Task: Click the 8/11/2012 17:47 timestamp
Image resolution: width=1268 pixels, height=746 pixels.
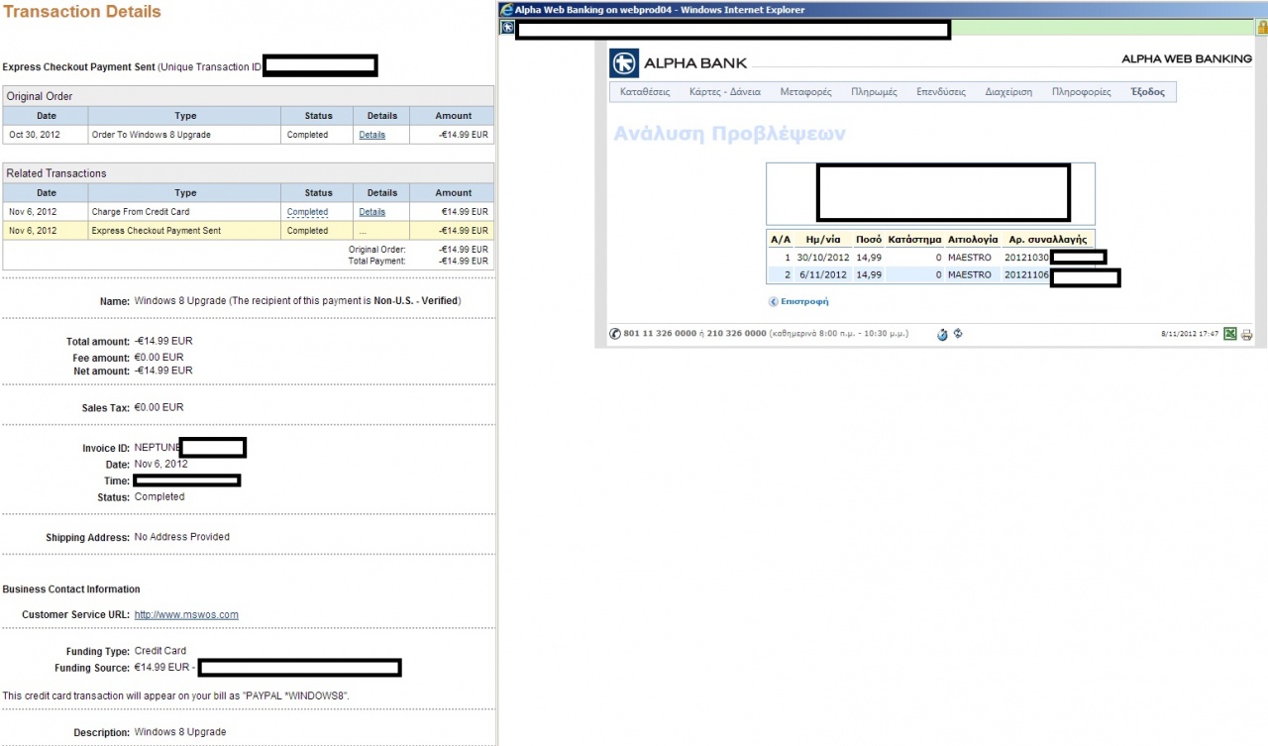Action: click(x=1189, y=334)
